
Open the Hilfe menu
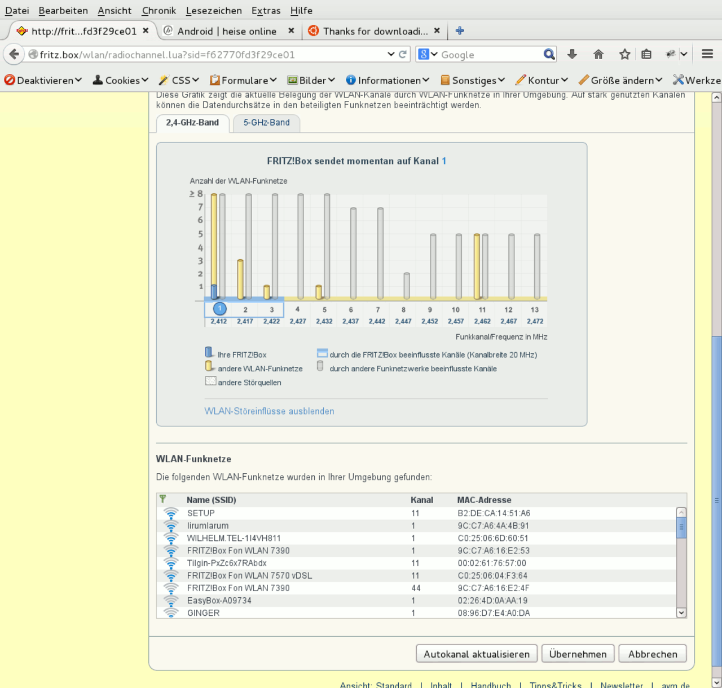click(301, 10)
